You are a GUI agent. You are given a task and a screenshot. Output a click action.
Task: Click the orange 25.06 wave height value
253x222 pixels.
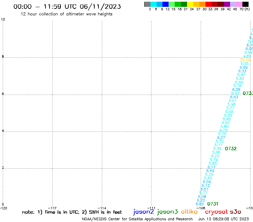pyautogui.click(x=245, y=60)
